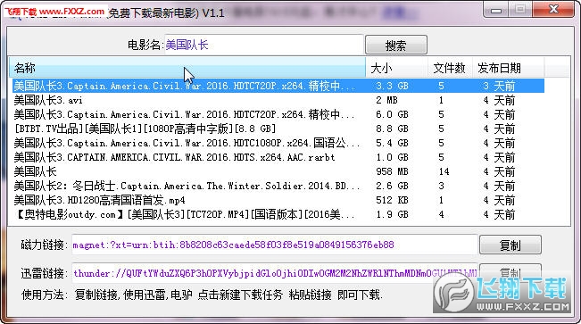Viewport: 581px width, 324px height.
Task: Copy the magnet link with its 复制 button
Action: [x=510, y=245]
